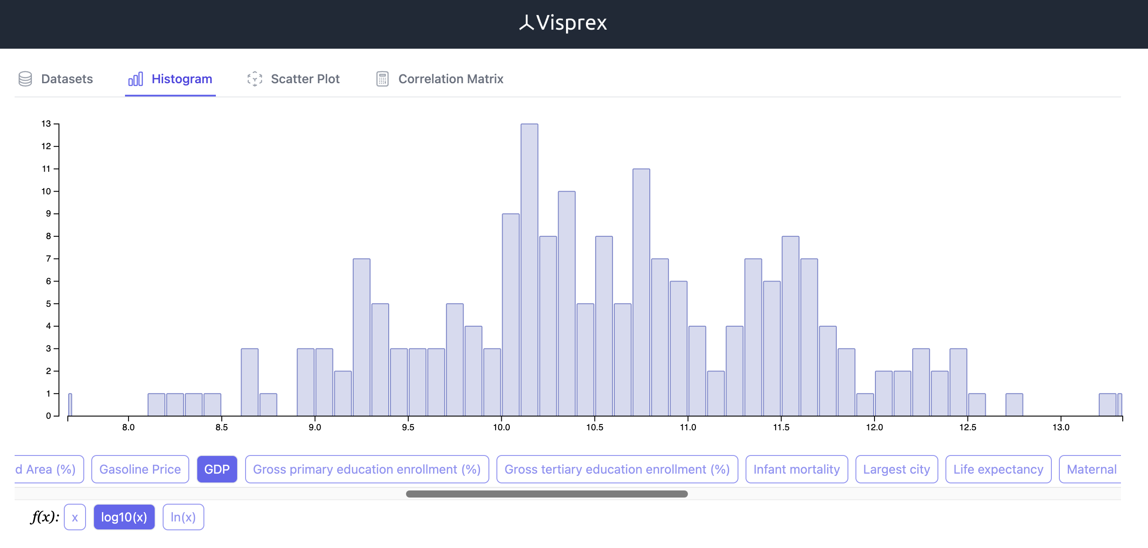The height and width of the screenshot is (548, 1148).
Task: Select the partially visible Area (%) variable
Action: coord(49,469)
